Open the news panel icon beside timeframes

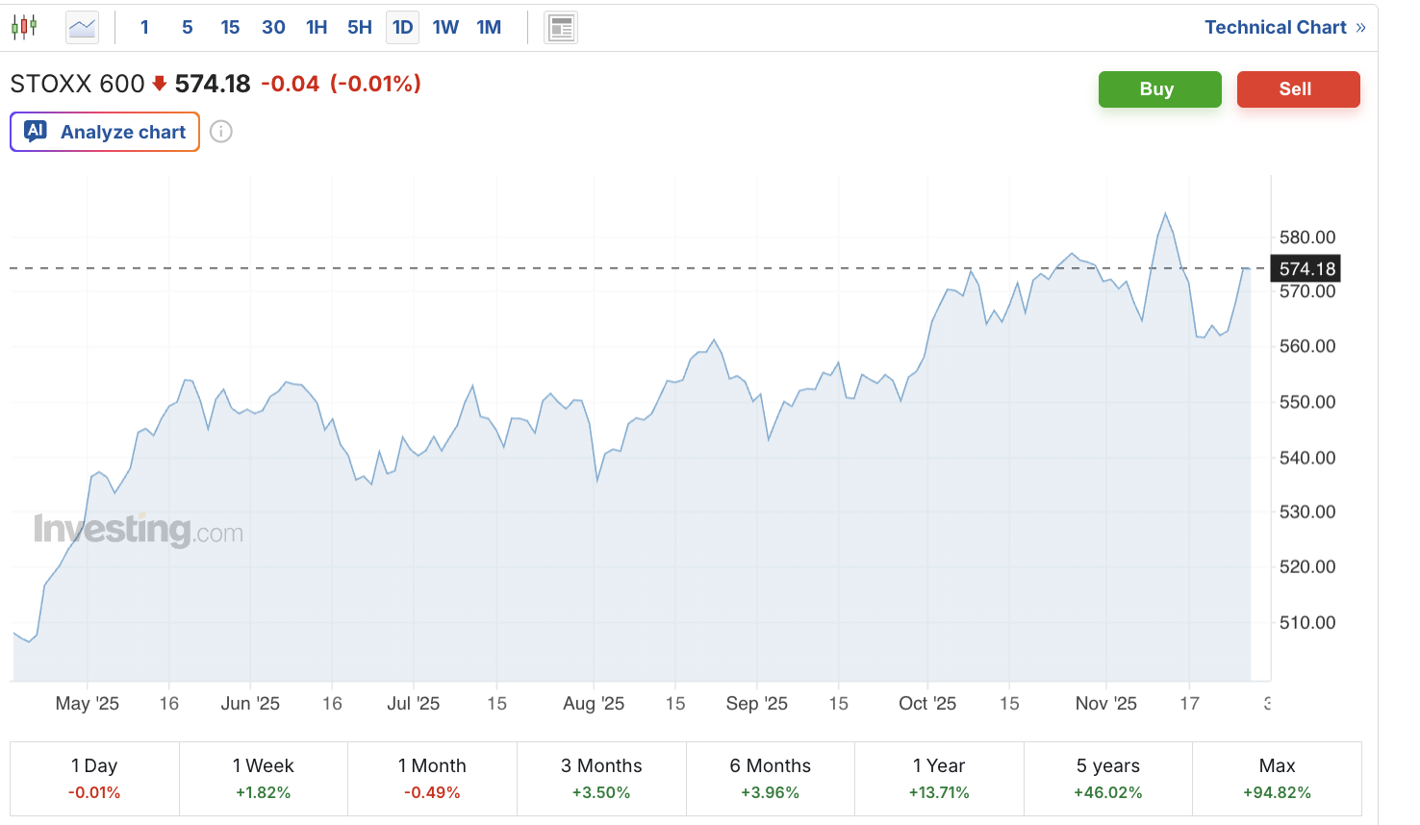coord(561,27)
